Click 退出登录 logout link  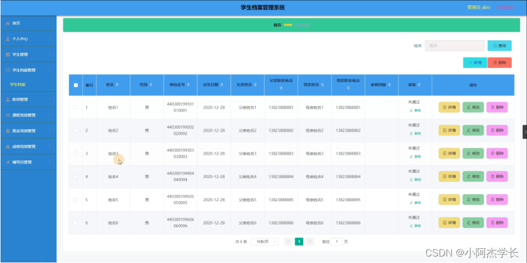pos(505,8)
